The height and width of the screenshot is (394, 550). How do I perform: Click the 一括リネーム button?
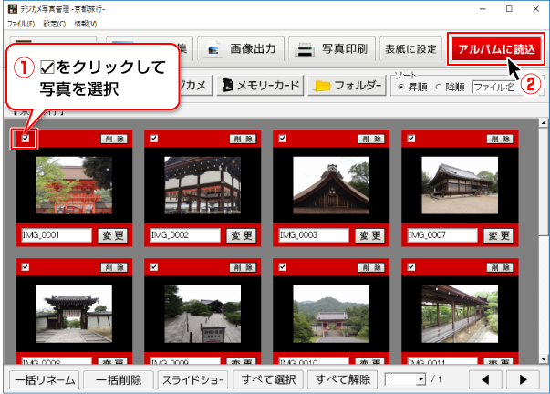44,380
